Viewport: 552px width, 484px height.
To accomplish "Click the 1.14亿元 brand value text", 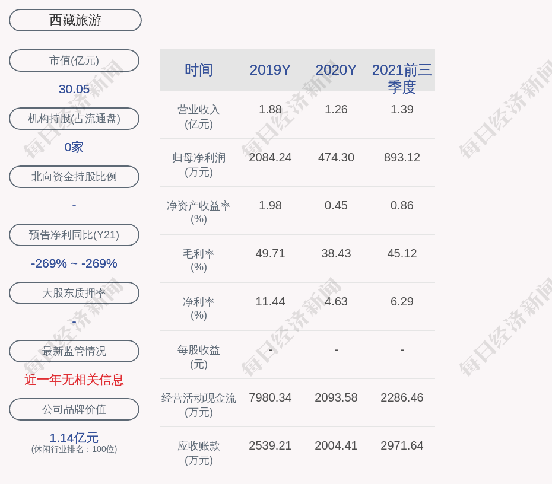I will [x=74, y=438].
